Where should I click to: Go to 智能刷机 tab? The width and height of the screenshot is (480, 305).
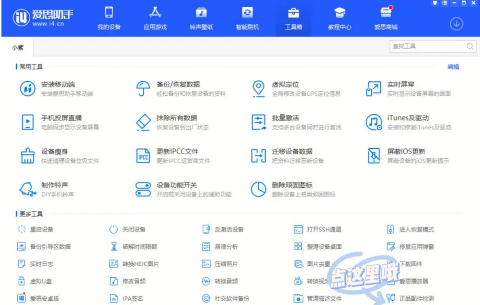point(247,18)
